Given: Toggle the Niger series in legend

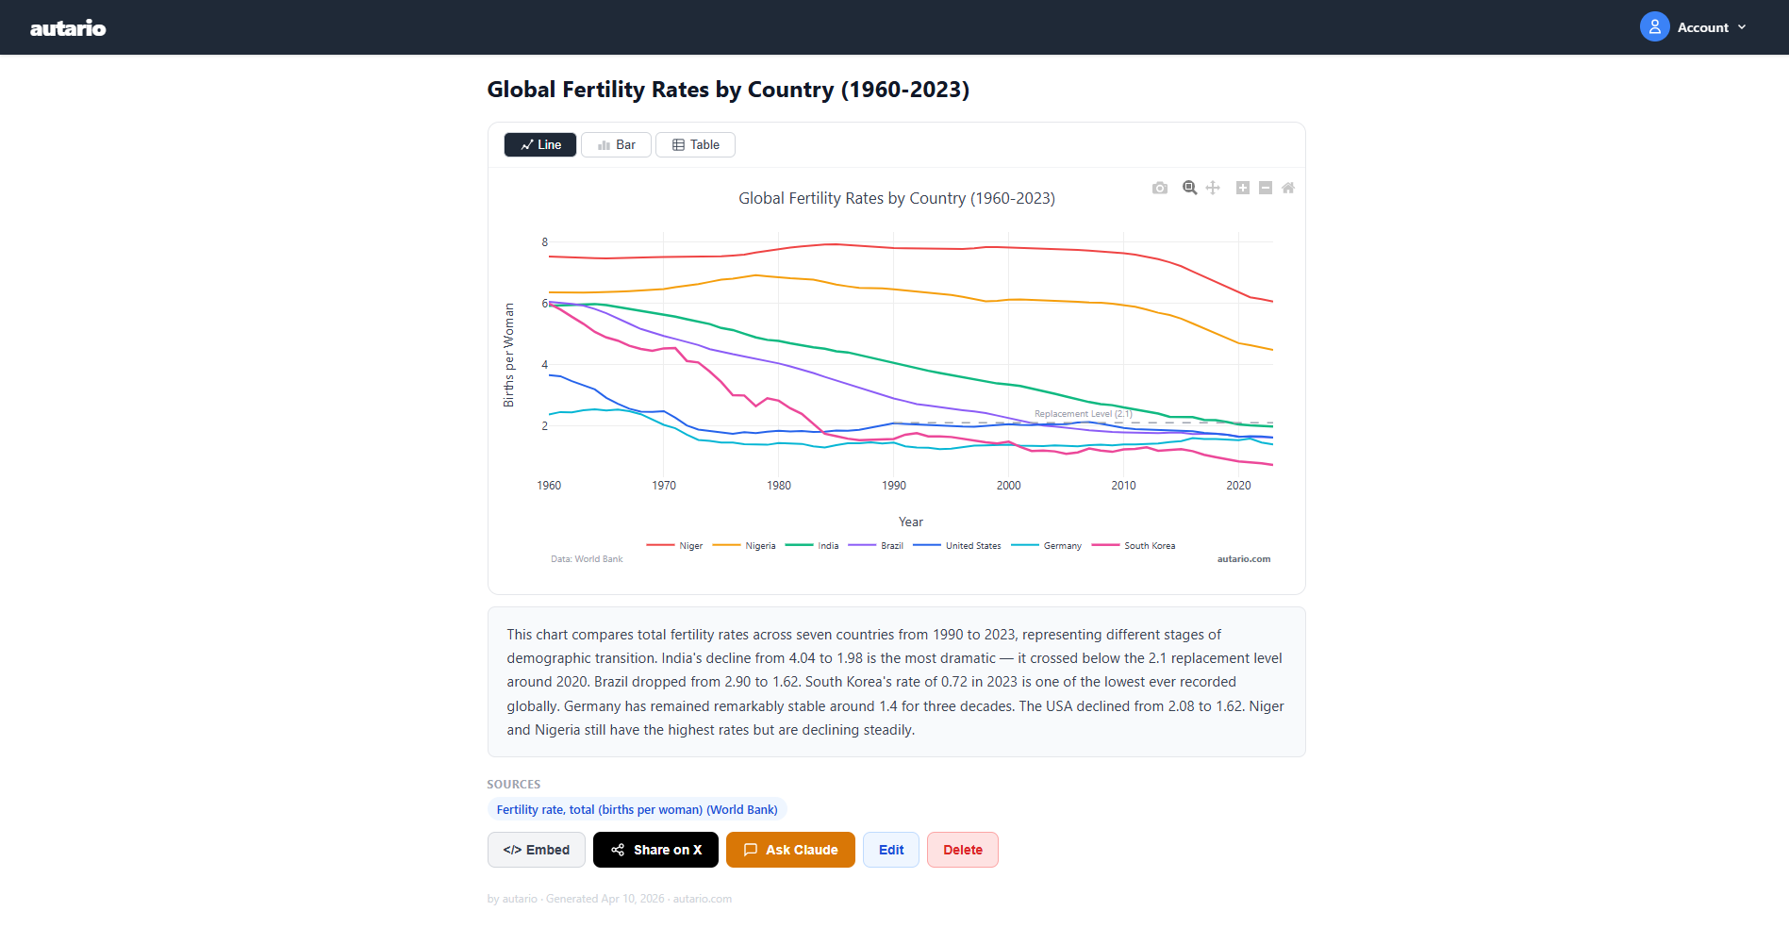Looking at the screenshot, I should [x=675, y=546].
